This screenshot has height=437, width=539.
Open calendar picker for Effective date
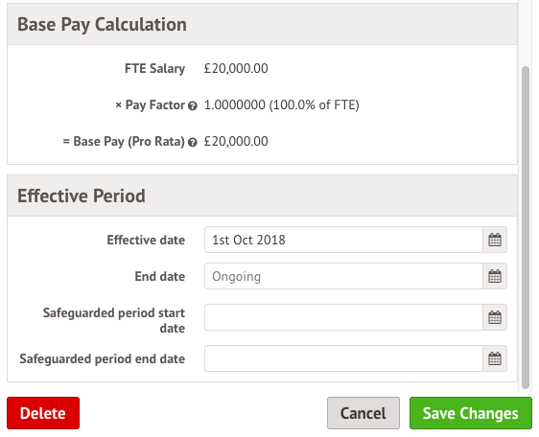pyautogui.click(x=495, y=240)
